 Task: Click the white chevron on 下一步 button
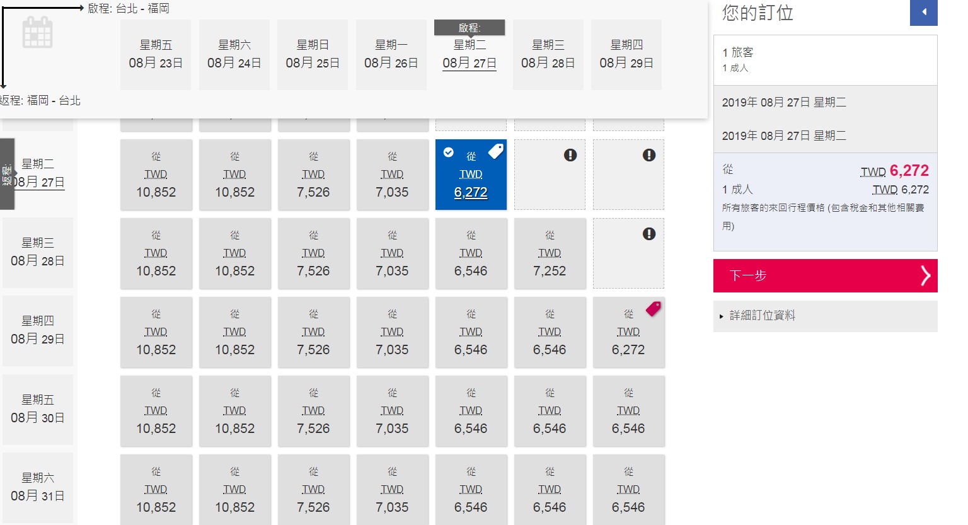point(925,275)
